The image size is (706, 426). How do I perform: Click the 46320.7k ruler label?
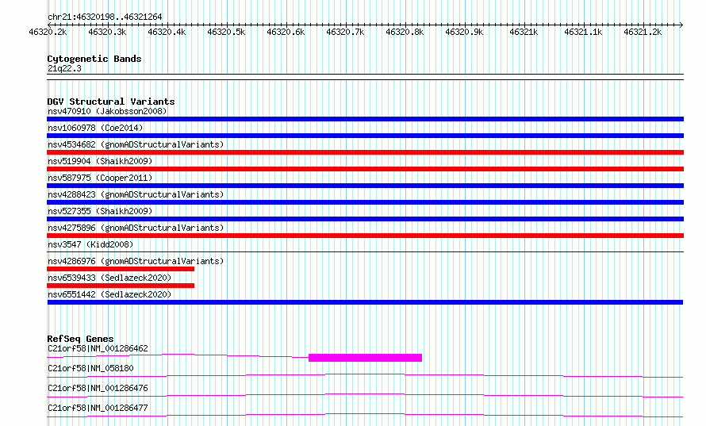click(x=345, y=32)
